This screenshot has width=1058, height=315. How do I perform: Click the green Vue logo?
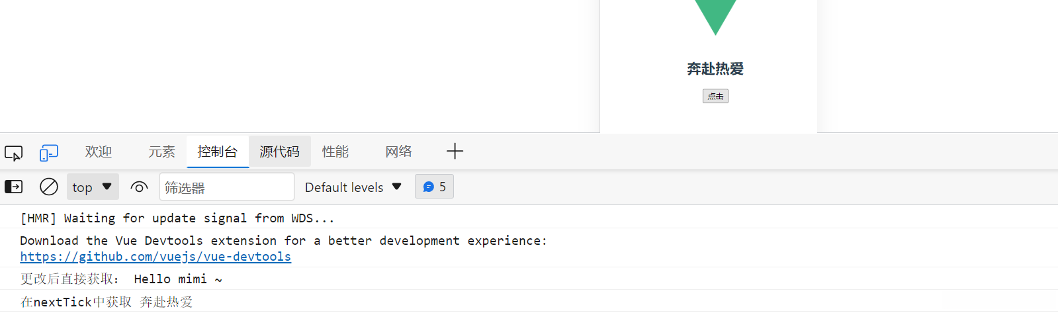coord(715,15)
